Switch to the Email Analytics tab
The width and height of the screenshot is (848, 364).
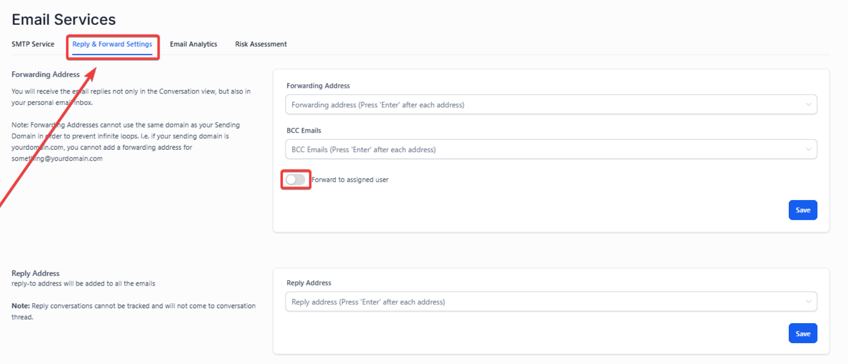(x=193, y=44)
